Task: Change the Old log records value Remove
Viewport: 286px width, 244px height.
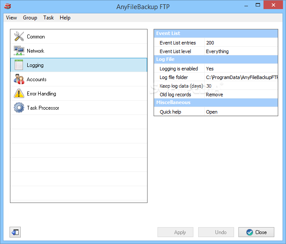Action: [x=241, y=95]
